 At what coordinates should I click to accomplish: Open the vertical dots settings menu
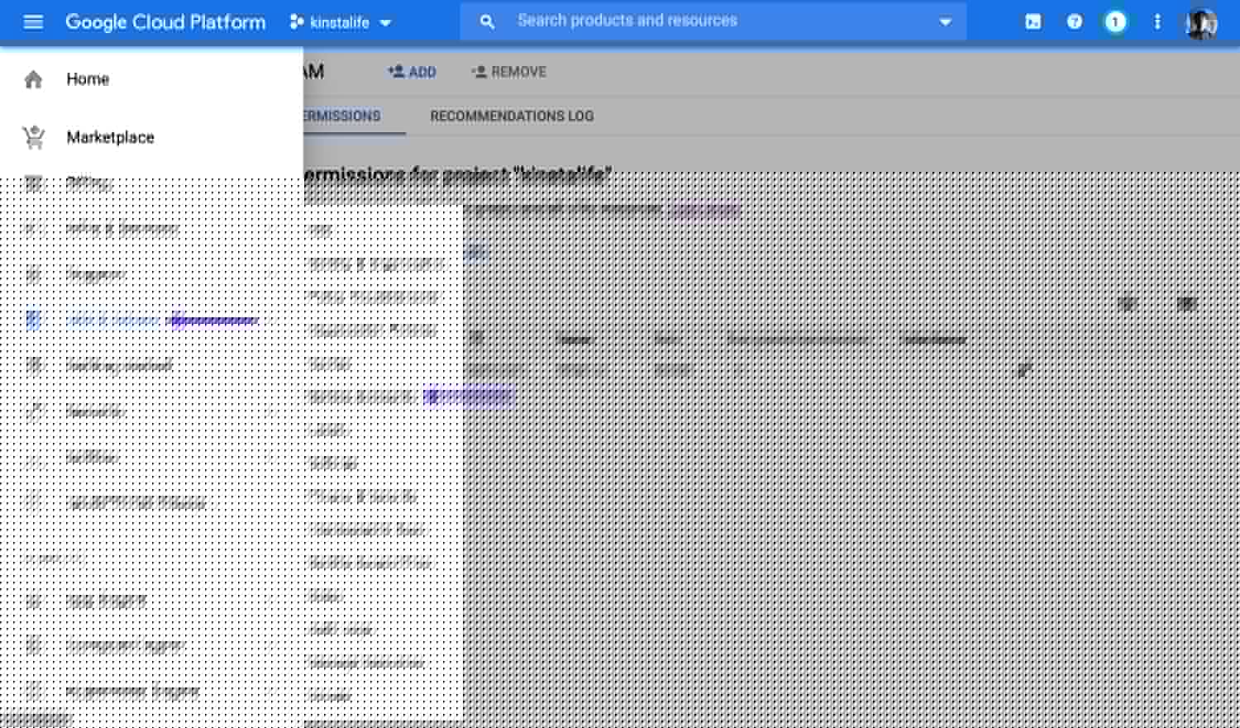1157,22
